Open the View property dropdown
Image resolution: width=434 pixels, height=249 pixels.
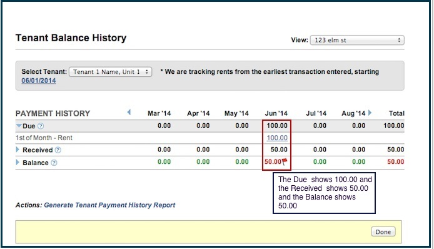(357, 40)
